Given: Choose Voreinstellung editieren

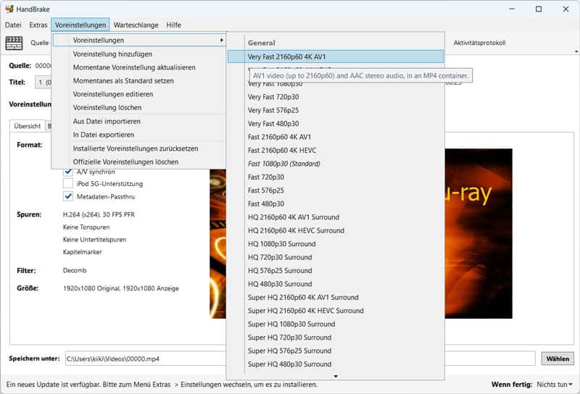Looking at the screenshot, I should pos(139,94).
